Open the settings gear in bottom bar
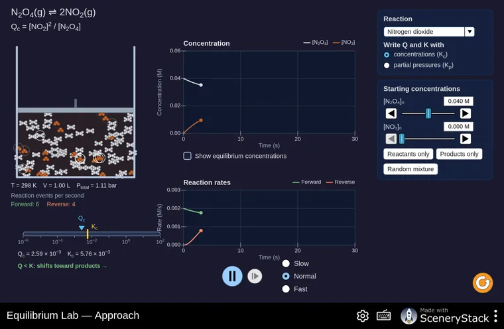The image size is (504, 329). point(363,316)
